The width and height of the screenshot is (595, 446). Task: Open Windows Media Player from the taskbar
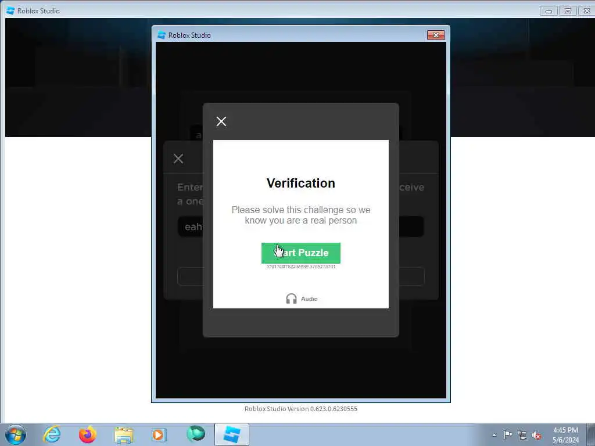[x=159, y=435]
